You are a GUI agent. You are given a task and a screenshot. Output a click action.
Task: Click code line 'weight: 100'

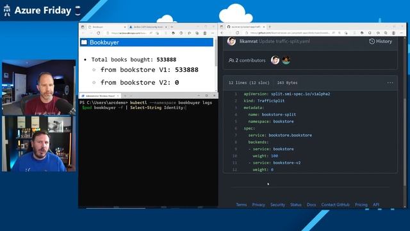point(265,156)
